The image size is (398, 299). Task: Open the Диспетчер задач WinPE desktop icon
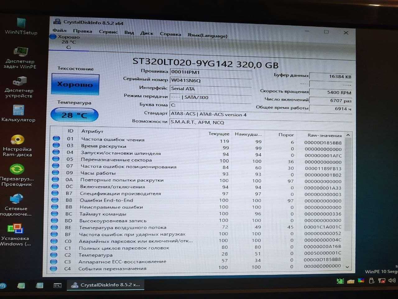20,58
